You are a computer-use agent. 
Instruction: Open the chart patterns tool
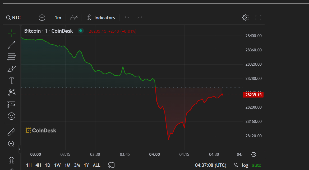(x=12, y=92)
